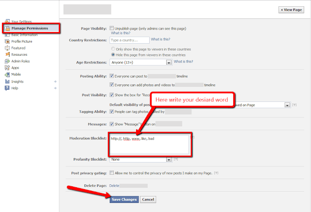The image size is (311, 212).
Task: Click the View Page button
Action: click(291, 10)
